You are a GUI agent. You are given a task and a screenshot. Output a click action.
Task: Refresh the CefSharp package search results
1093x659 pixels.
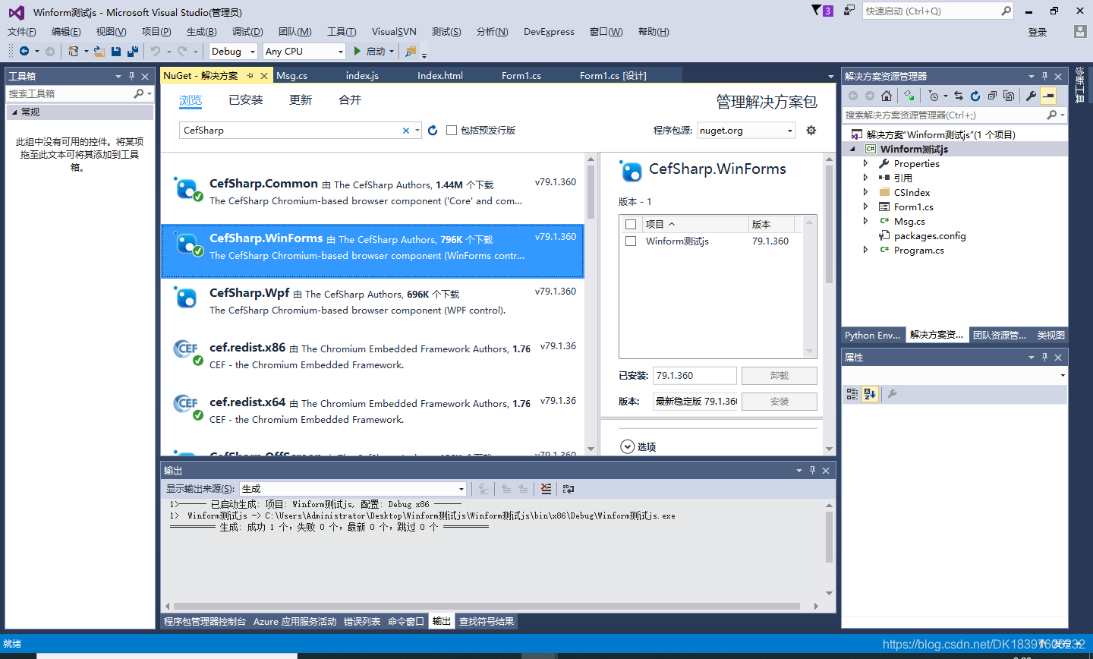coord(433,130)
